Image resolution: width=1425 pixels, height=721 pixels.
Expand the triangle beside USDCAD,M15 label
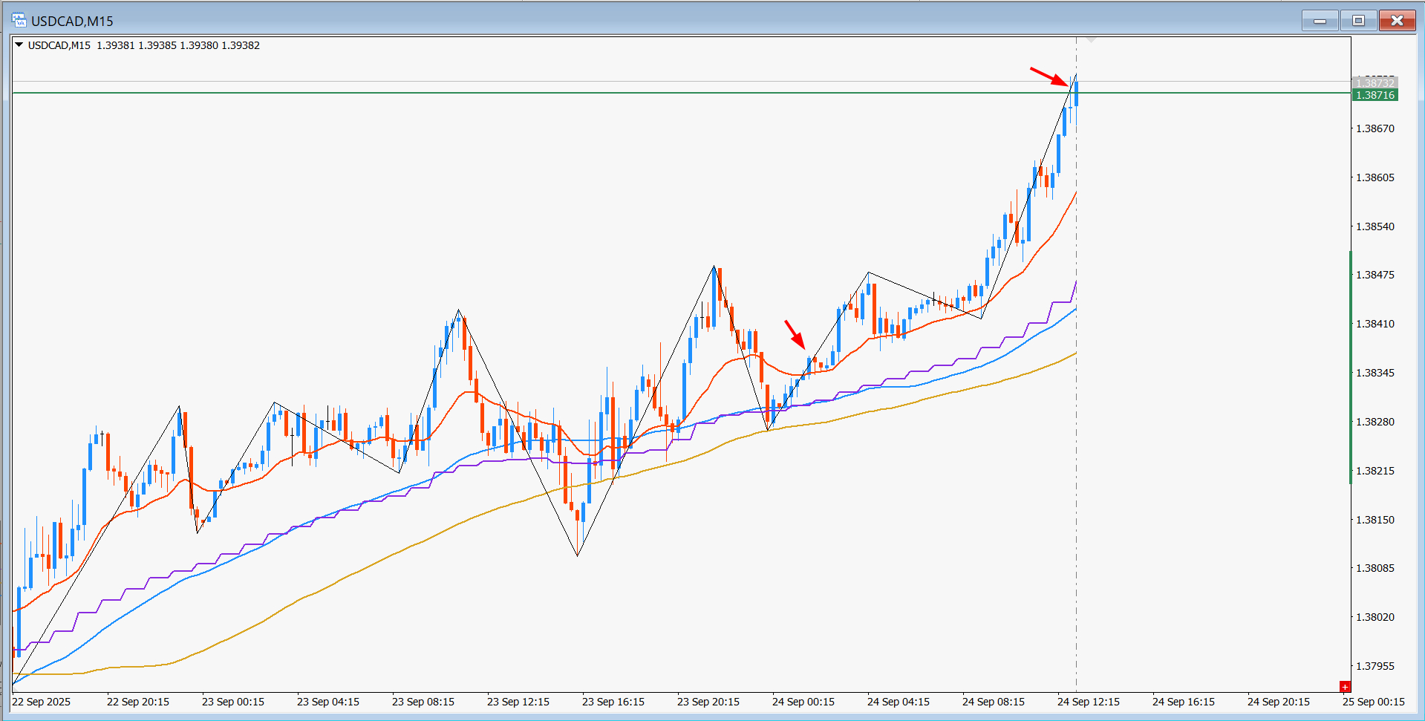point(19,45)
